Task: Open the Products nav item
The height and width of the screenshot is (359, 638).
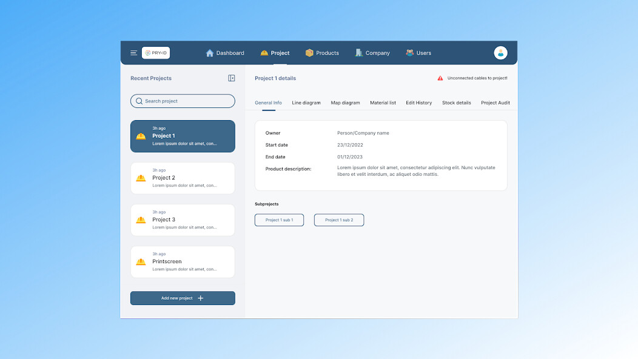Action: pyautogui.click(x=322, y=53)
